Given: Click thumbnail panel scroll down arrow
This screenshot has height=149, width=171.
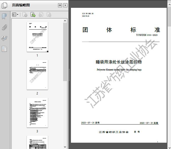Looking at the screenshot, I should pyautogui.click(x=65, y=147).
